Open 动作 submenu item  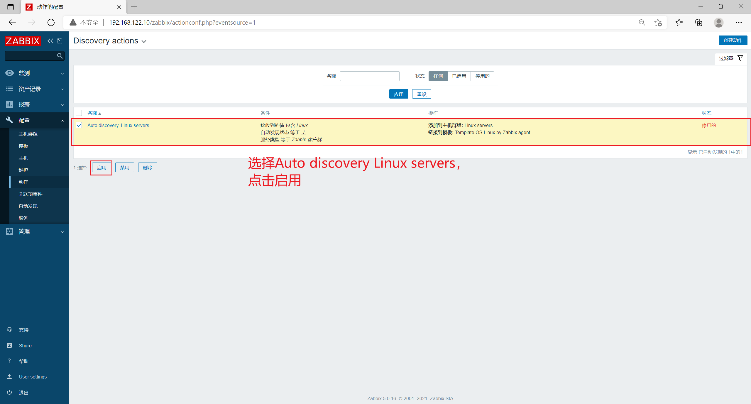[39, 182]
